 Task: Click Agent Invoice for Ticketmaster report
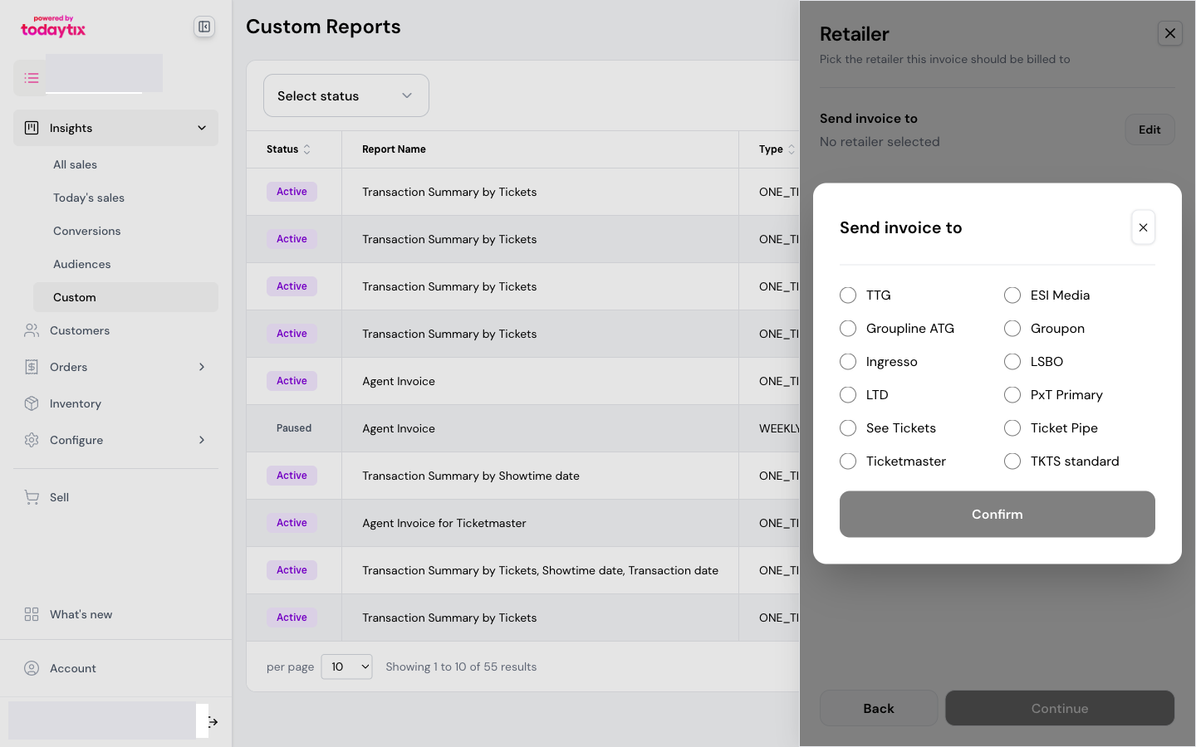(444, 523)
